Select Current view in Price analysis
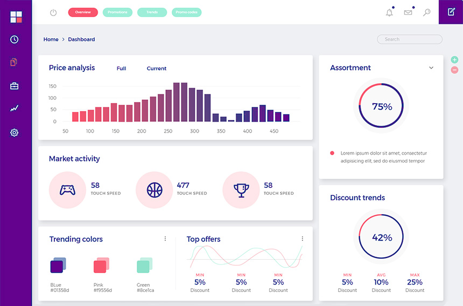The width and height of the screenshot is (463, 306). click(x=157, y=68)
